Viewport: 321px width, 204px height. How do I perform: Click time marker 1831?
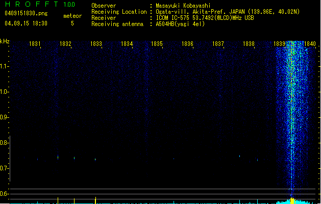pyautogui.click(x=35, y=44)
